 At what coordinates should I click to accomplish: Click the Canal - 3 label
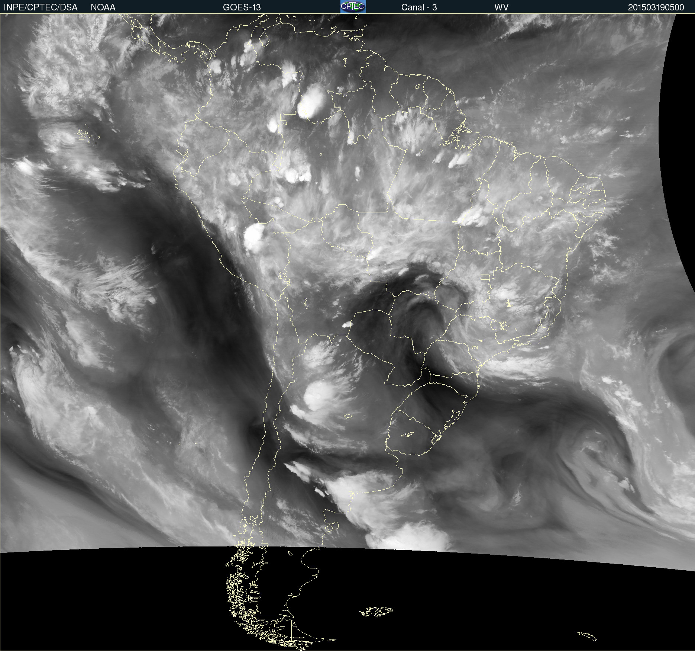click(x=419, y=7)
